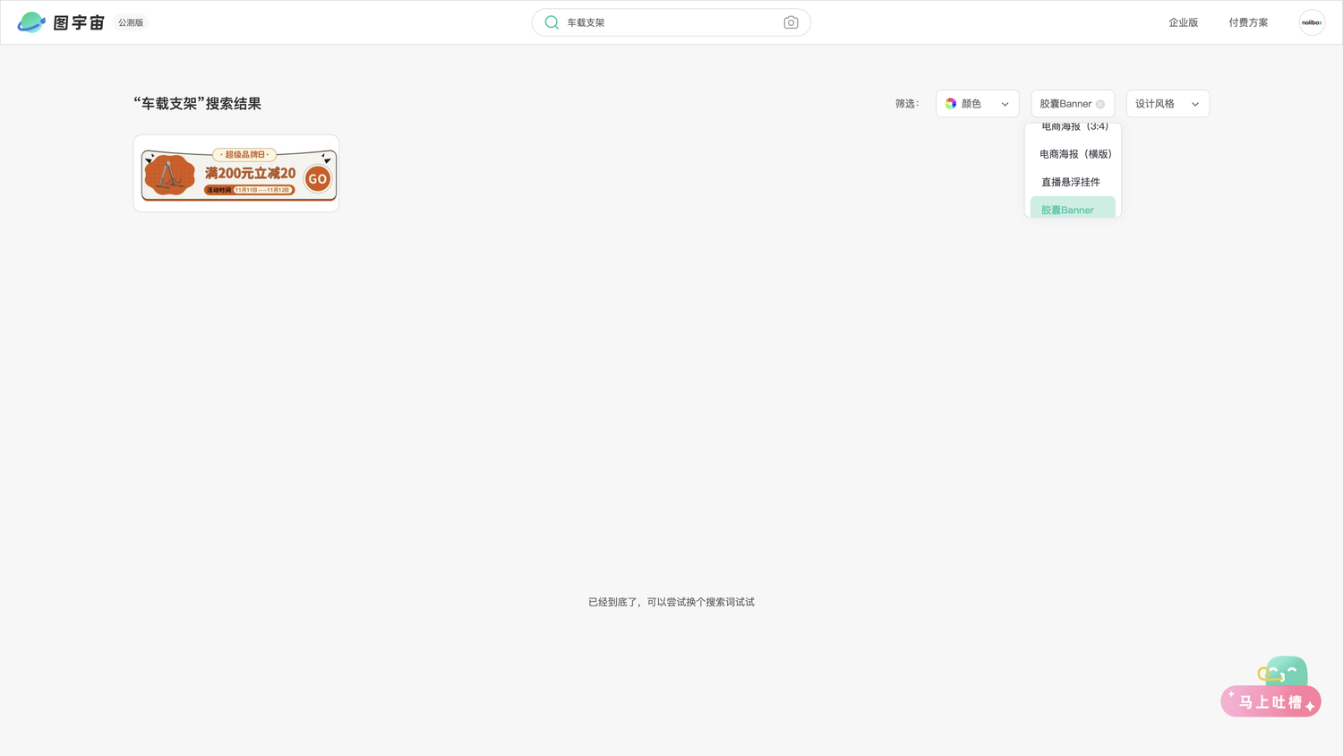Go to 企业版 page

click(1183, 22)
